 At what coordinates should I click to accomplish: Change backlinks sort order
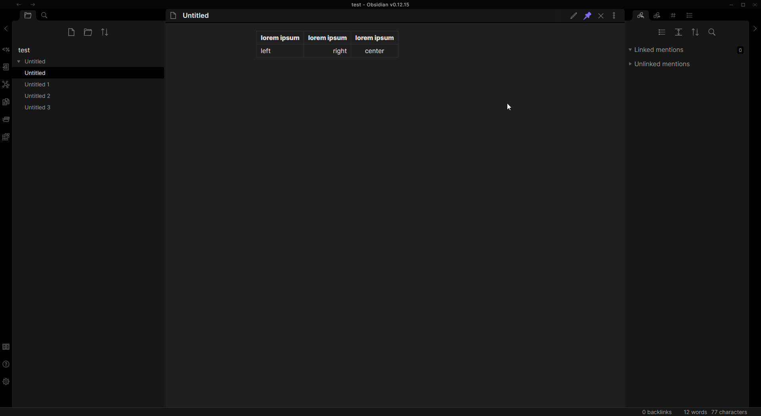tap(695, 32)
